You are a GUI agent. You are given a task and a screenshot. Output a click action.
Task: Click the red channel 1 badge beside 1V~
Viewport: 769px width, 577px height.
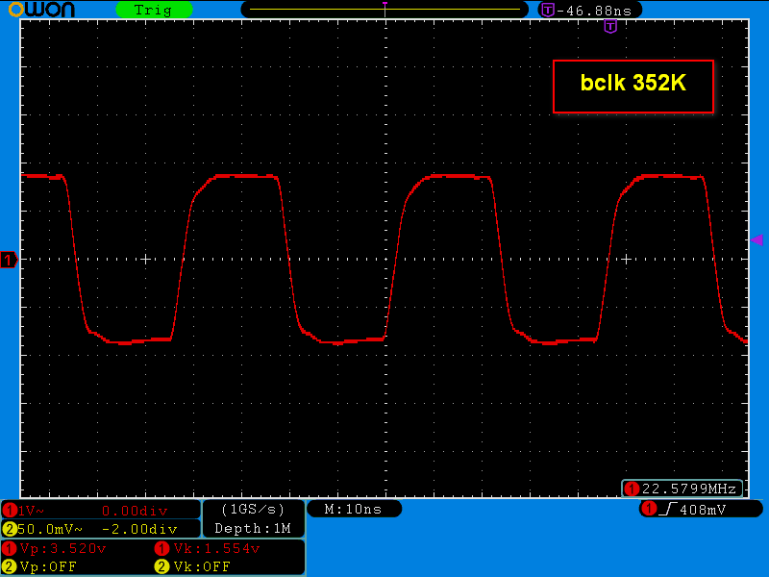tap(10, 511)
